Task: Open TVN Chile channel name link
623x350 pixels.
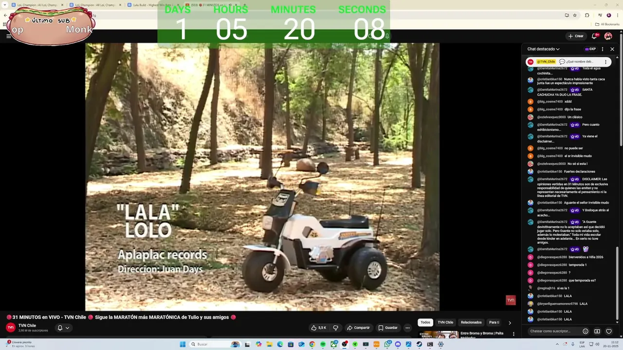Action: (x=27, y=326)
